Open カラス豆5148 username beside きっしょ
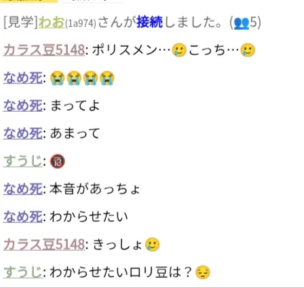Screen dimensions: 304x288 point(44,245)
